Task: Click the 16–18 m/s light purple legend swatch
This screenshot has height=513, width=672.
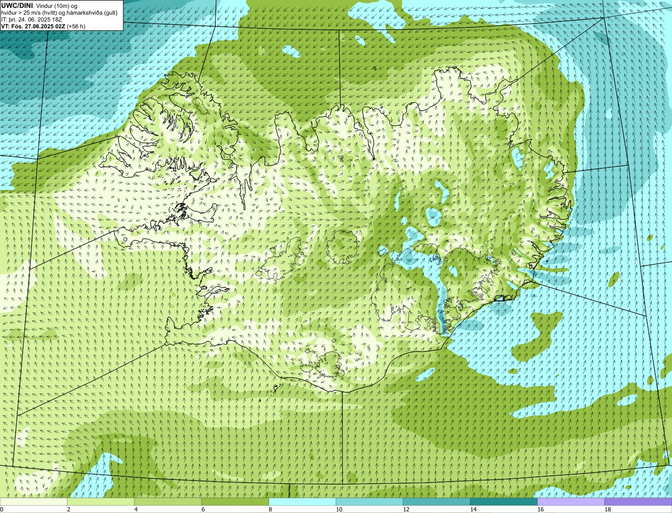Action: pos(571,501)
